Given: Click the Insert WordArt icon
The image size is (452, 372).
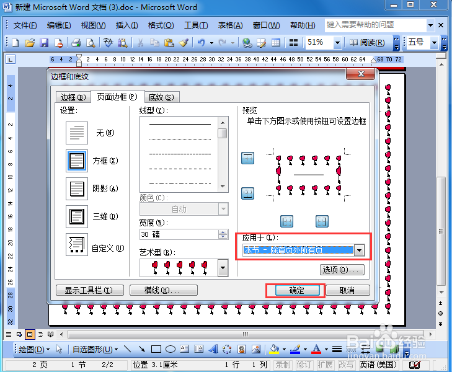Looking at the screenshot, I should click(x=213, y=349).
